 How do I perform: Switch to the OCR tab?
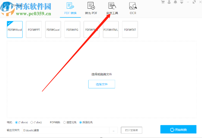point(133,9)
